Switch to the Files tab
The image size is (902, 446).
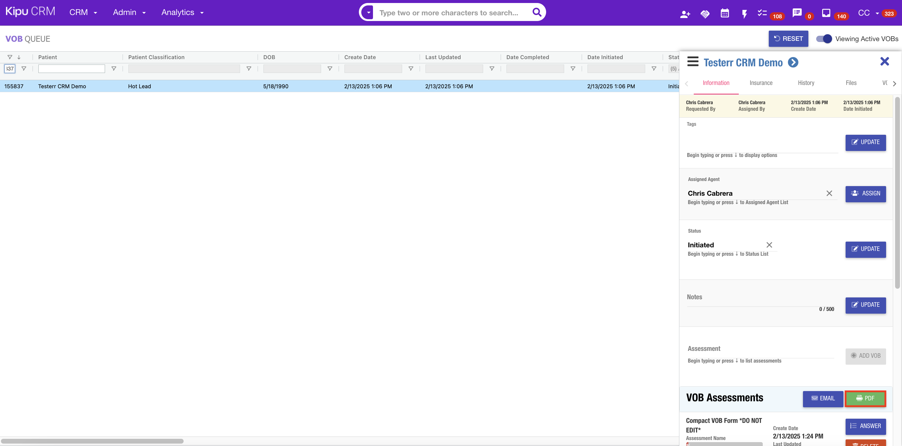tap(851, 83)
